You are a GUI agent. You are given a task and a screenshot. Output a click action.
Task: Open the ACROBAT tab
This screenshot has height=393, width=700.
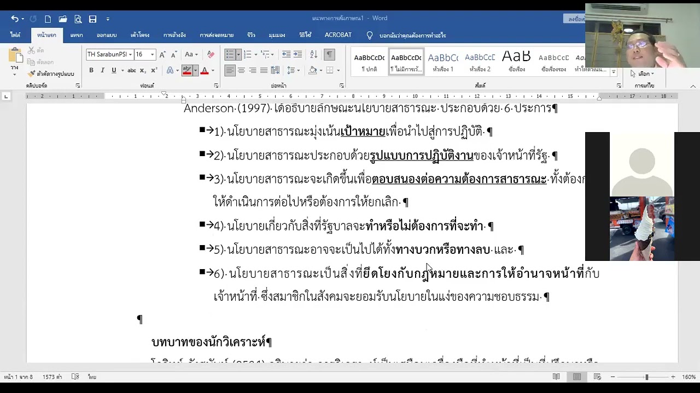[338, 35]
